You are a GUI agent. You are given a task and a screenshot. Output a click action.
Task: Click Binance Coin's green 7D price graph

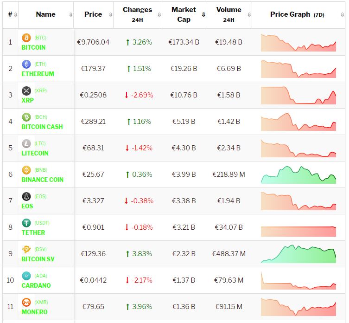pos(298,175)
